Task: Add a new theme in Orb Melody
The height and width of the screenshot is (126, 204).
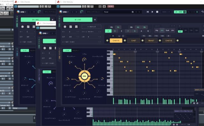Action: (x=95, y=20)
